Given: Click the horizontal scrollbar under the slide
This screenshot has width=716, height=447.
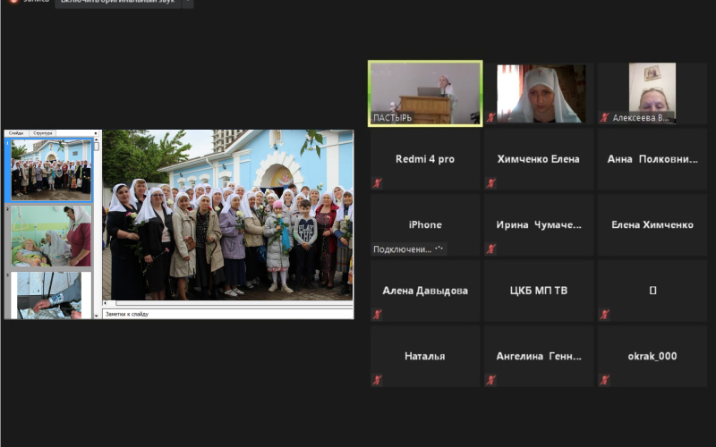Looking at the screenshot, I should click(x=228, y=303).
